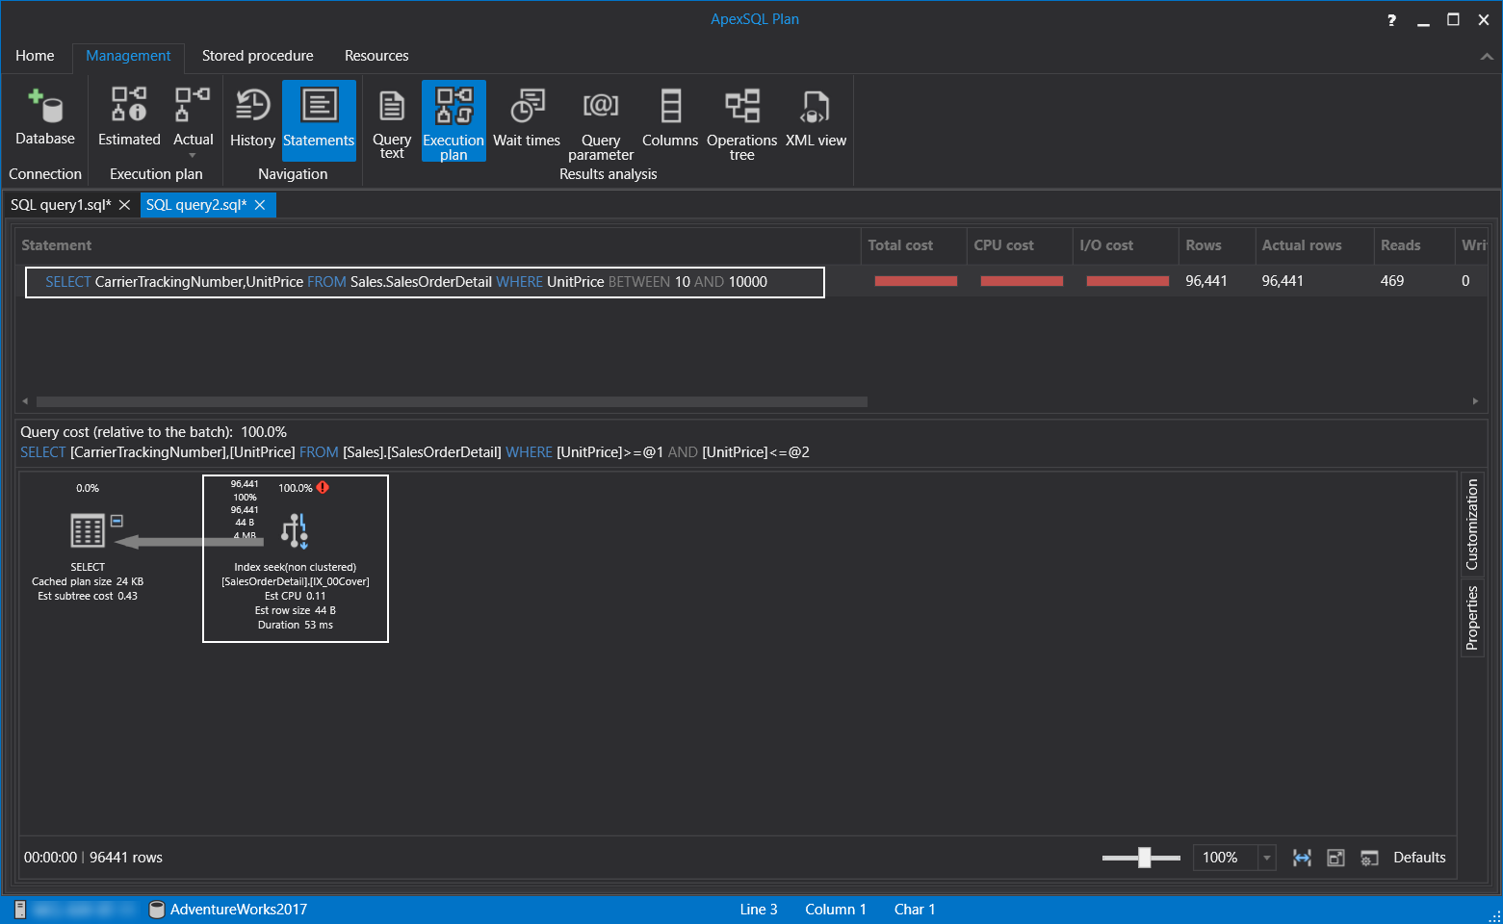Click the zoom slider handle
The height and width of the screenshot is (924, 1503).
[x=1144, y=858]
